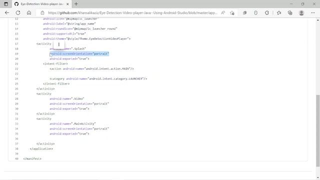The height and width of the screenshot is (180, 320).
Task: Open the Collections icon left of shield
Action: coord(244,12)
